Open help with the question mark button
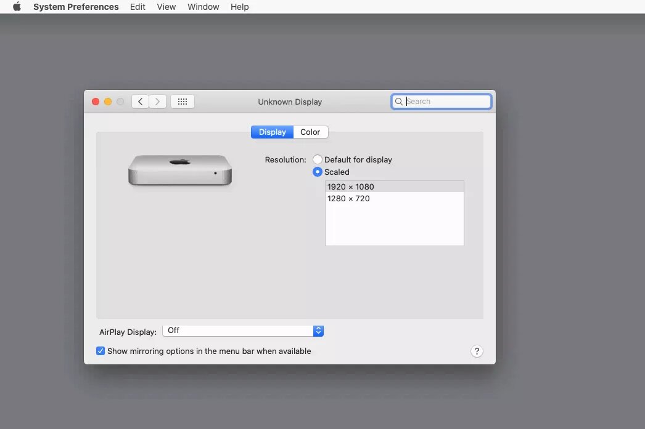The height and width of the screenshot is (429, 645). click(477, 351)
